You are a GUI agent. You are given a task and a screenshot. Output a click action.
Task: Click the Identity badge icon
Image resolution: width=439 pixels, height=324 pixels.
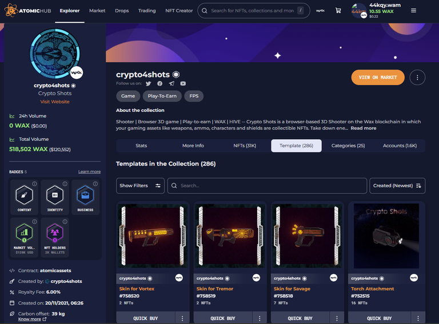click(55, 195)
